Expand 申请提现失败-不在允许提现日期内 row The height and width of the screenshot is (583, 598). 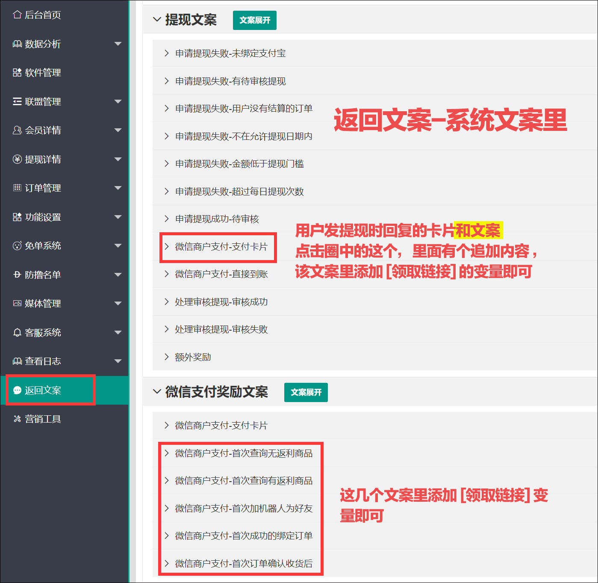coord(375,136)
